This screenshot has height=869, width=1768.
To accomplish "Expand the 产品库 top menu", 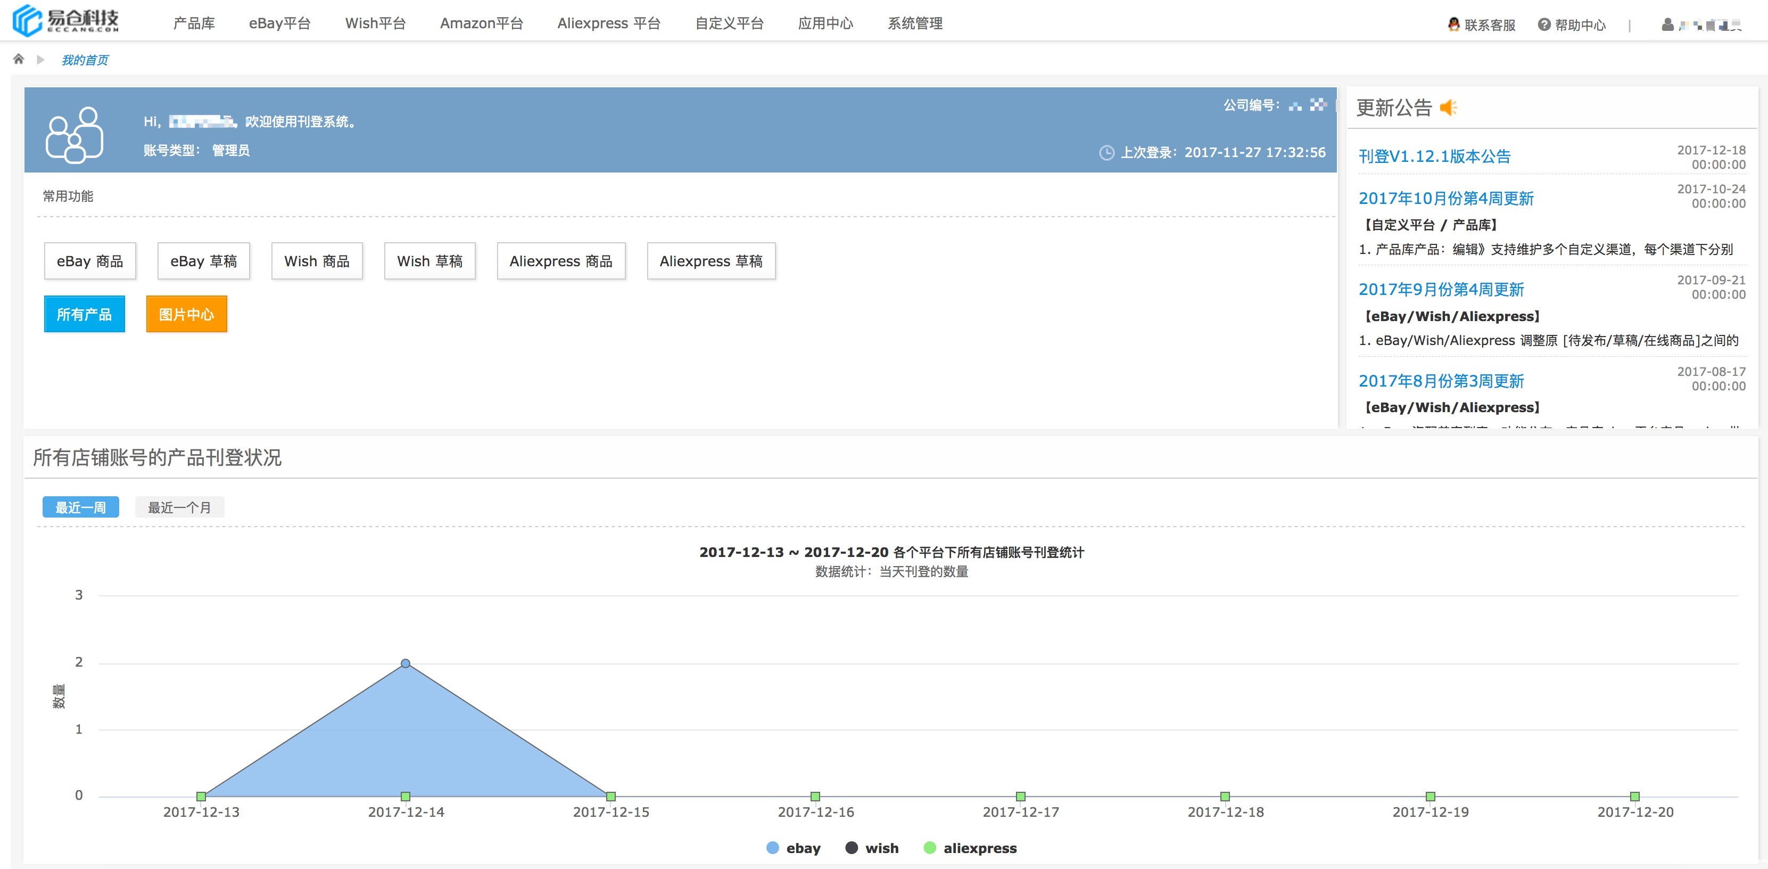I will [x=194, y=23].
